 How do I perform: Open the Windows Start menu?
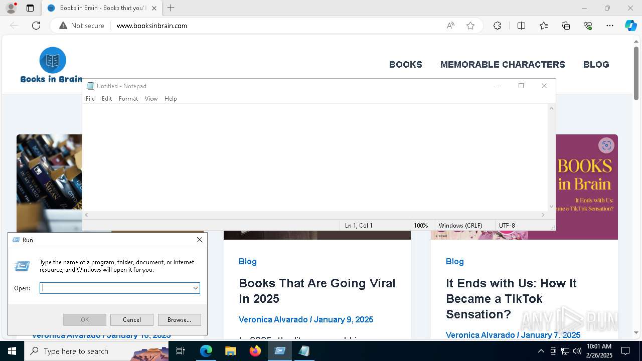pos(12,351)
